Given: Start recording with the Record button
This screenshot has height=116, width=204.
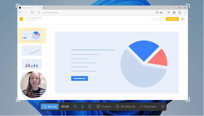Looking at the screenshot, I should tap(49, 107).
